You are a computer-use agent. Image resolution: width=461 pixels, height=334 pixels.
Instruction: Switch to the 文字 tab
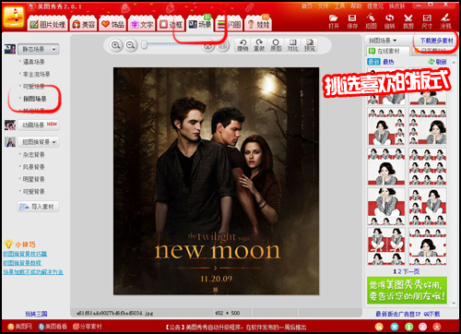tap(142, 24)
